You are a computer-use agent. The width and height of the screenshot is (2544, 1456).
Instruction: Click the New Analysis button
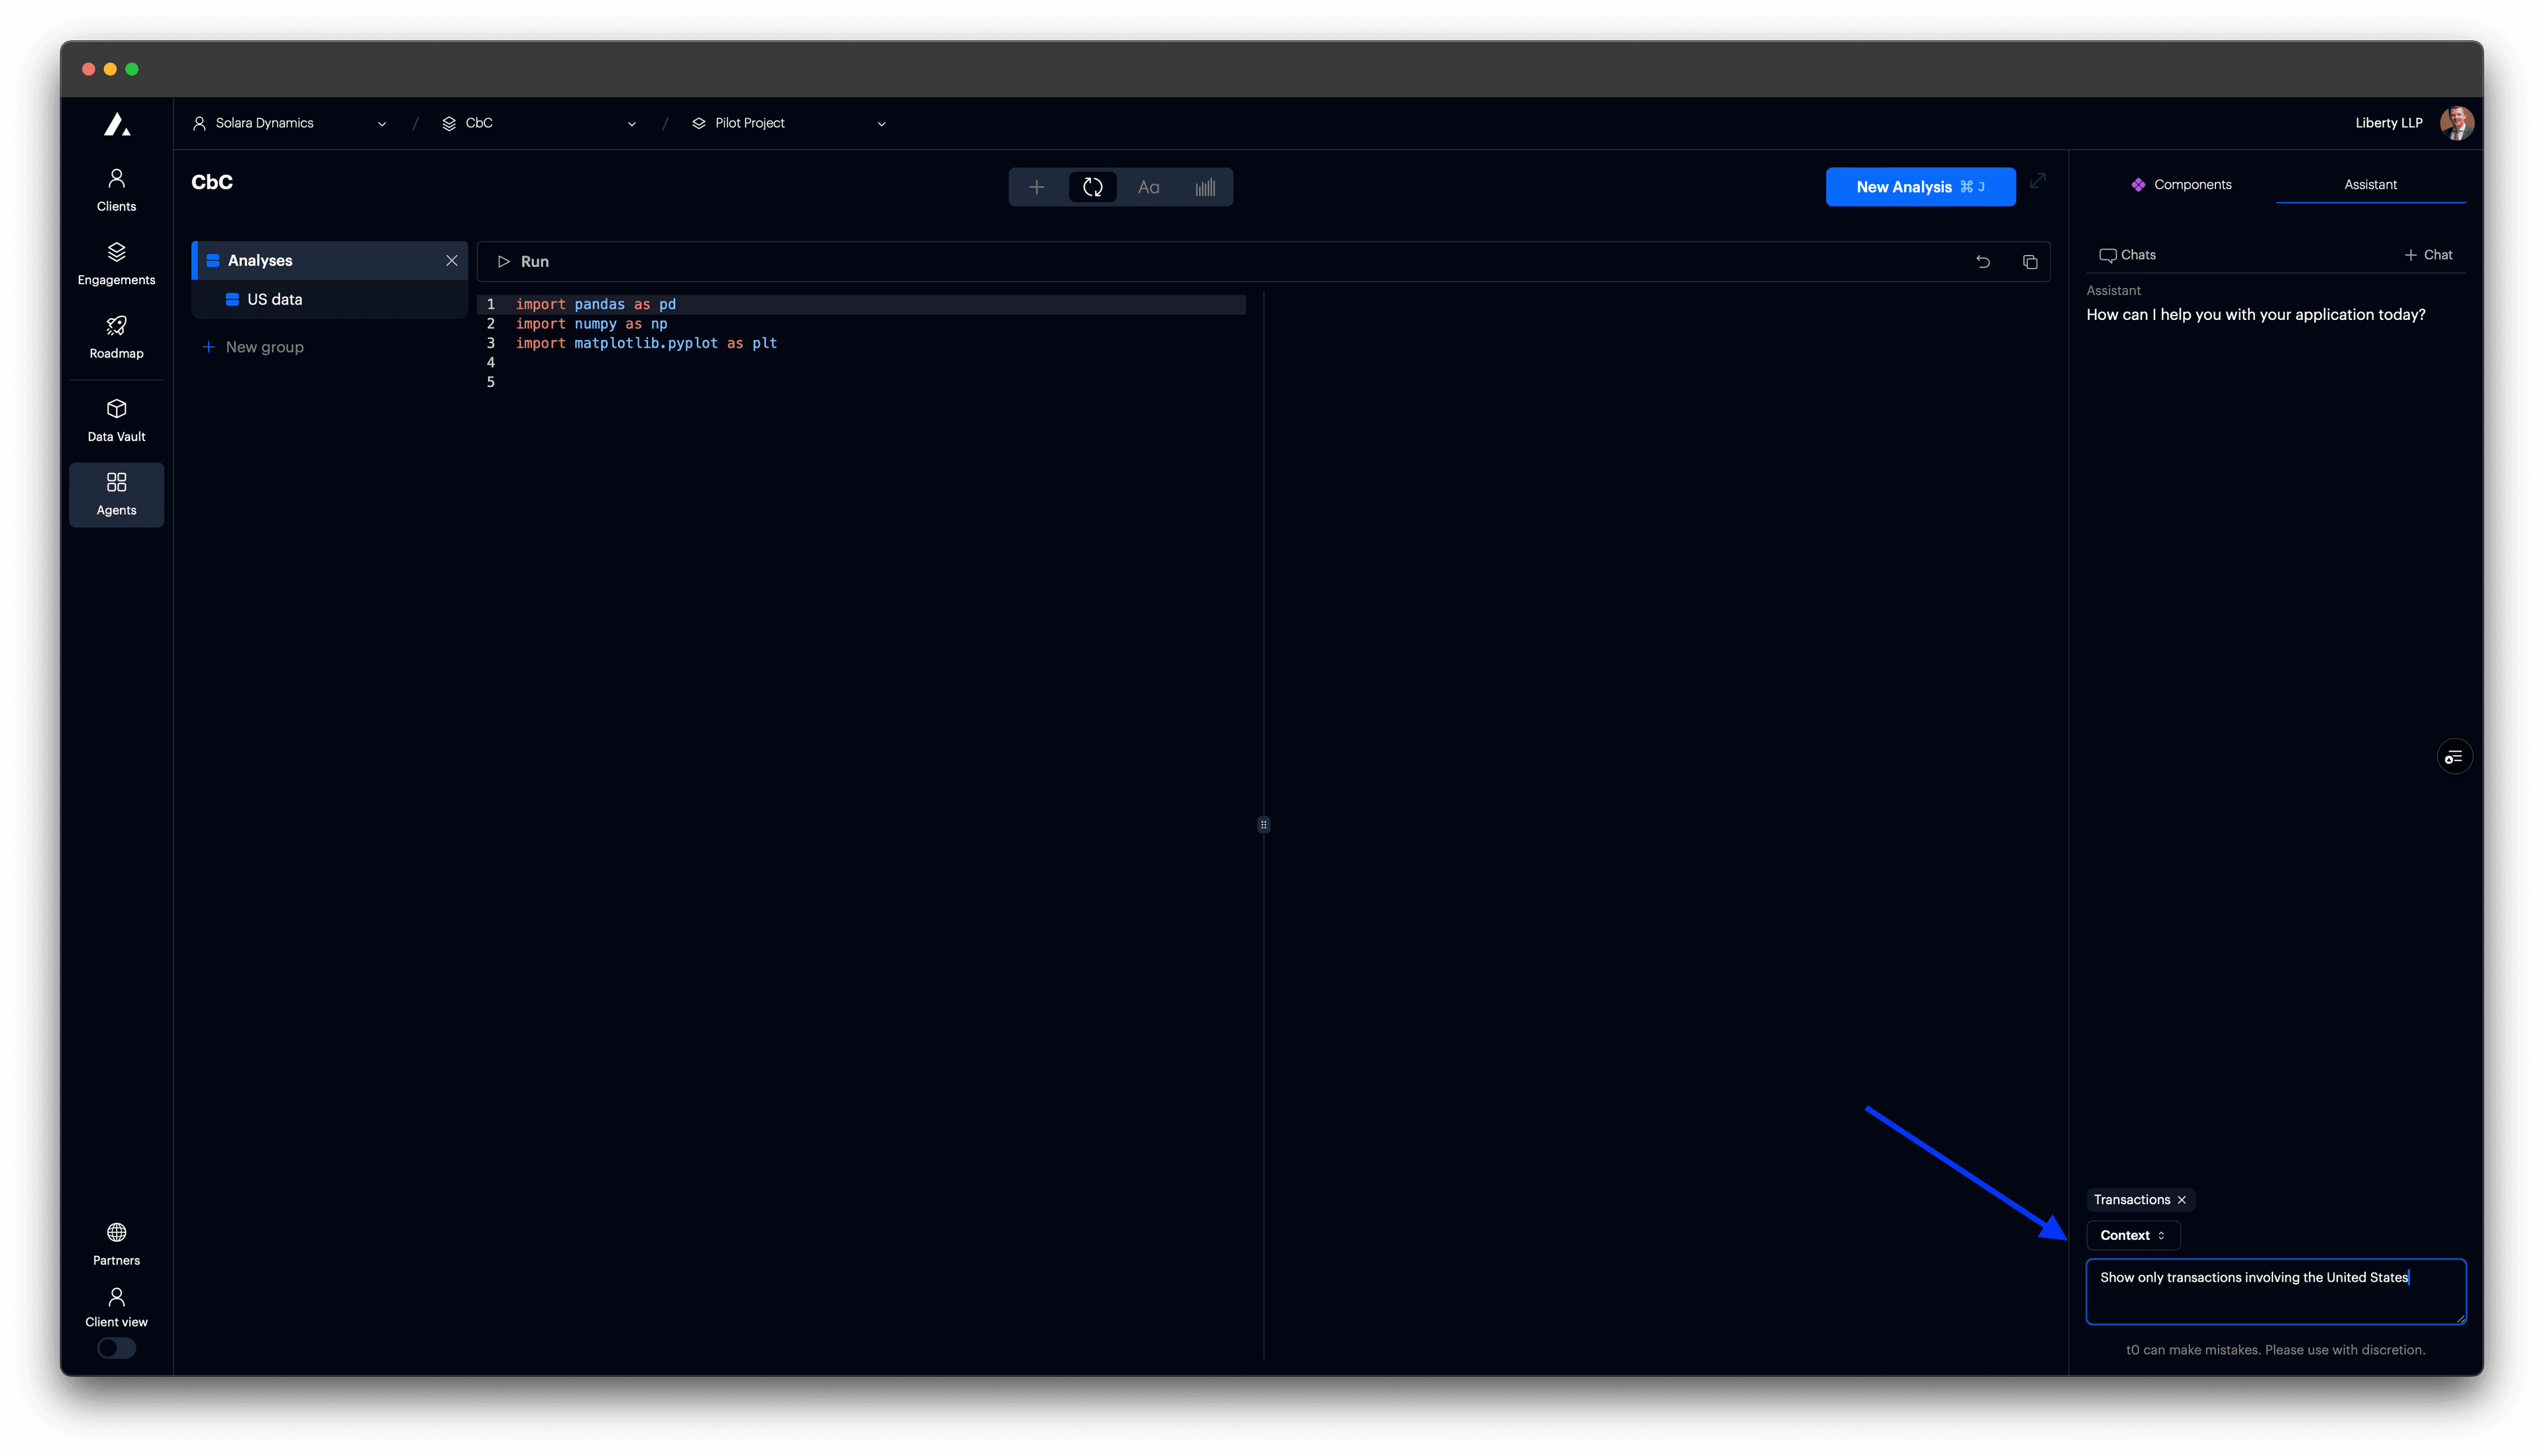pyautogui.click(x=1920, y=187)
